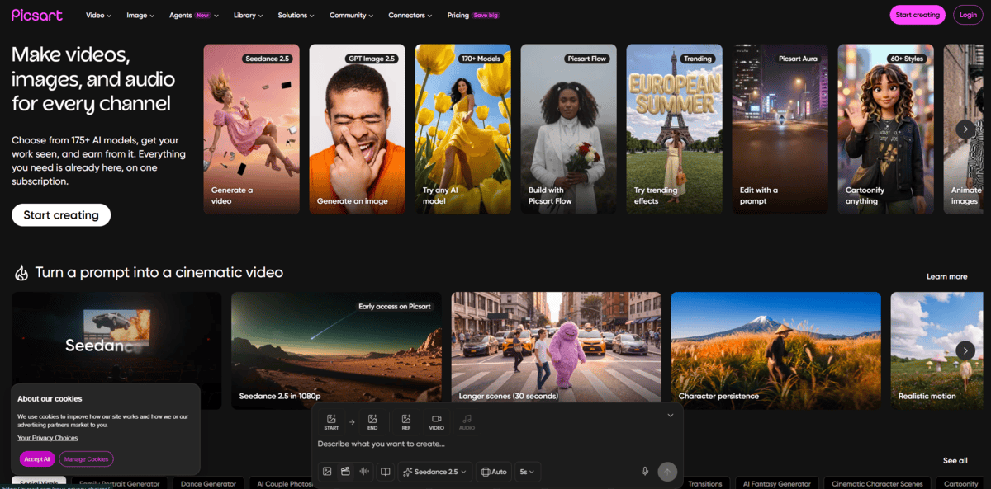This screenshot has height=489, width=991.
Task: Next arrow on top feature cards carousel
Action: (x=965, y=129)
